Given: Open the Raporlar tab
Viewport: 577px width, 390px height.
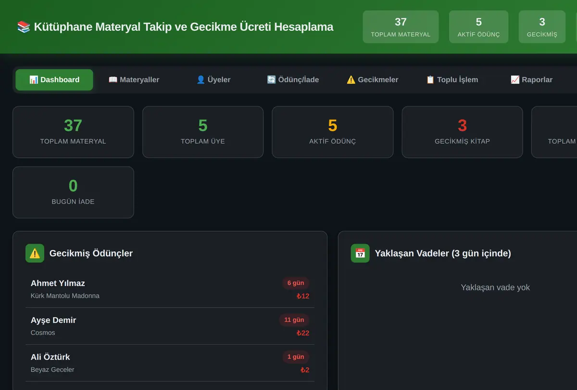Looking at the screenshot, I should pos(531,80).
